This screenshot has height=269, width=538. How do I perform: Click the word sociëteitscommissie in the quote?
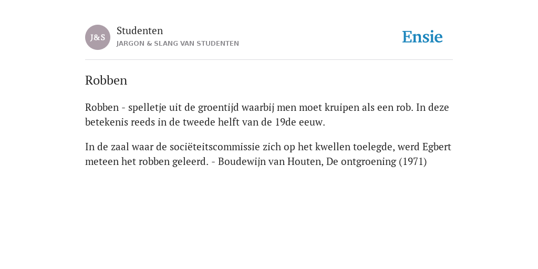215,147
